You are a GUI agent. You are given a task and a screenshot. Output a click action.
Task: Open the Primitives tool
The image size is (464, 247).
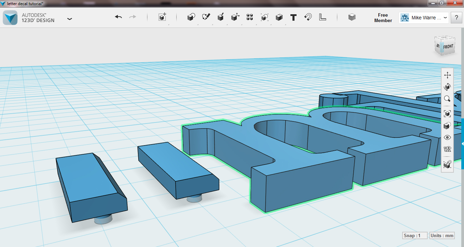[191, 17]
